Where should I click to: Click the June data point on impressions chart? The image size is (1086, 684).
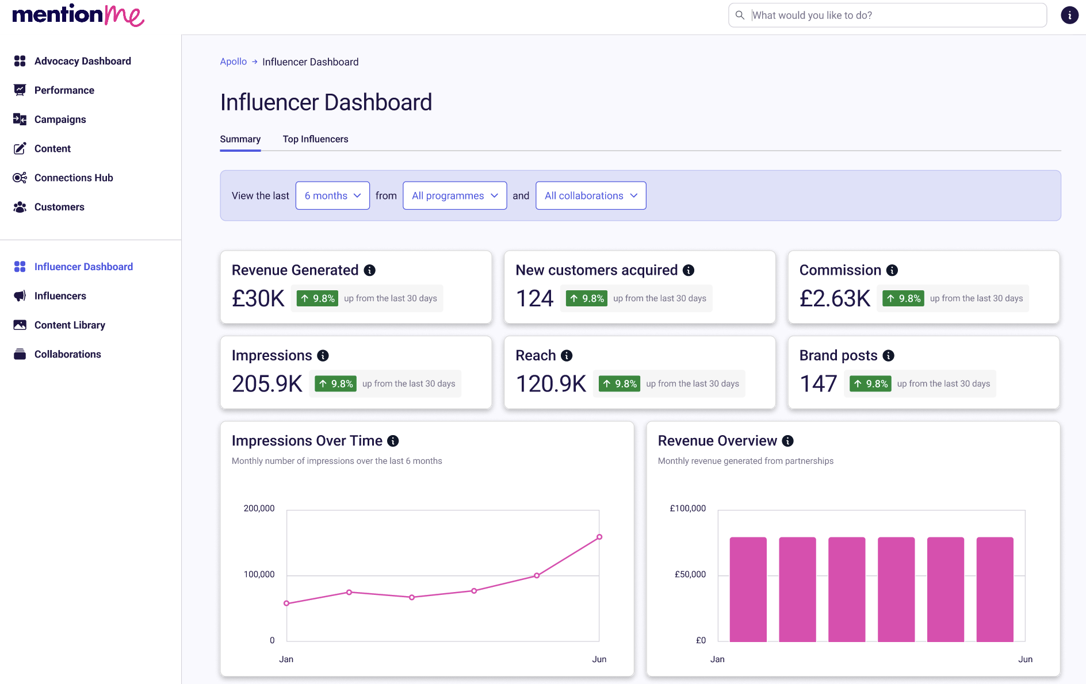click(599, 537)
